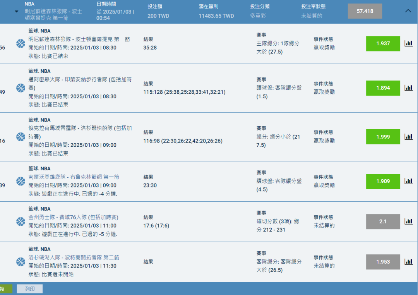Click the gray 2.1 odds button

[x=383, y=222]
